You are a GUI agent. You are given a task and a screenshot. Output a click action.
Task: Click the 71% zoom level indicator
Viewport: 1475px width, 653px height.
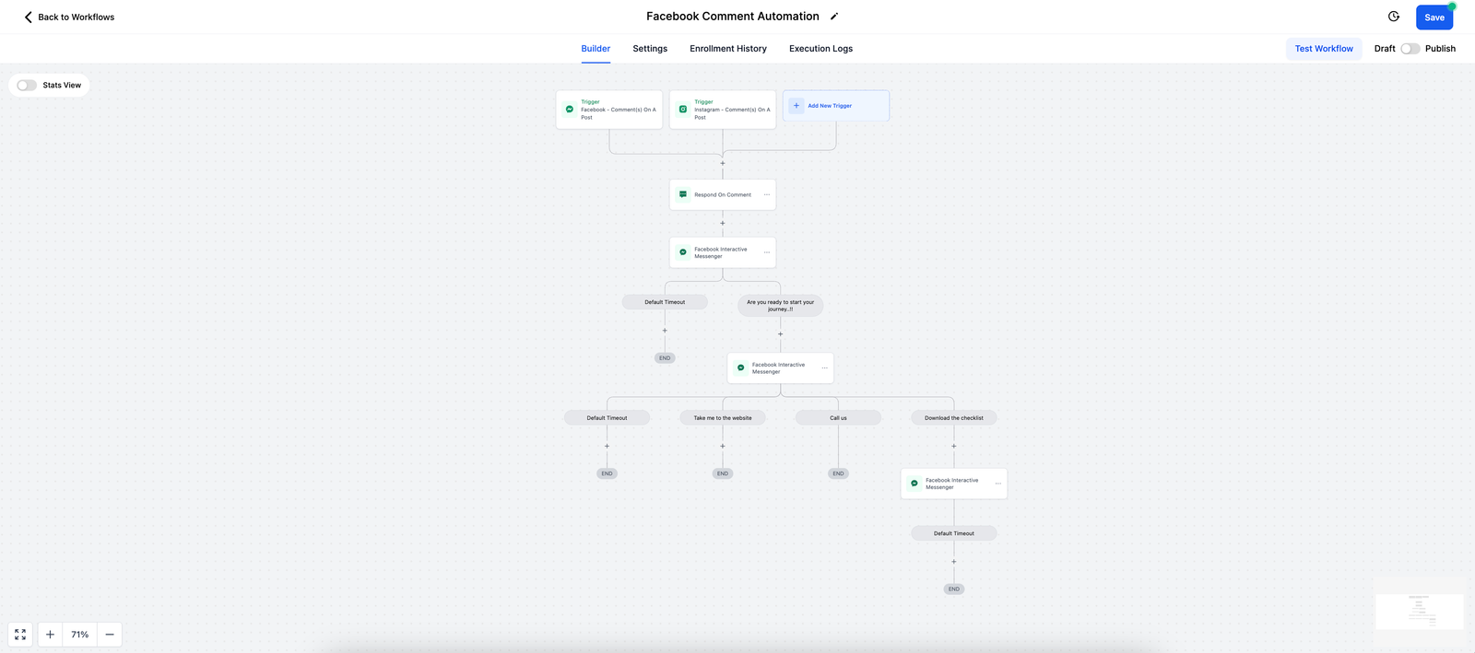point(80,635)
